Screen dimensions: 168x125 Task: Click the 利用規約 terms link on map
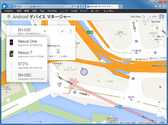point(162,123)
